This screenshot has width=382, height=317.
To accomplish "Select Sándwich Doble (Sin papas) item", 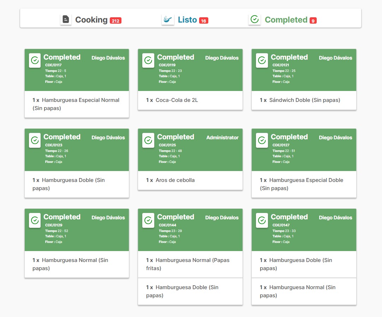I will coord(304,100).
